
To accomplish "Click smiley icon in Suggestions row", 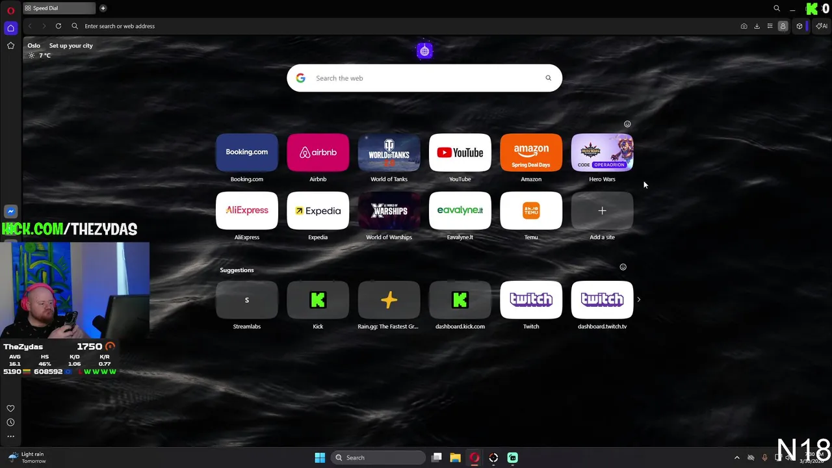I will coord(623,266).
